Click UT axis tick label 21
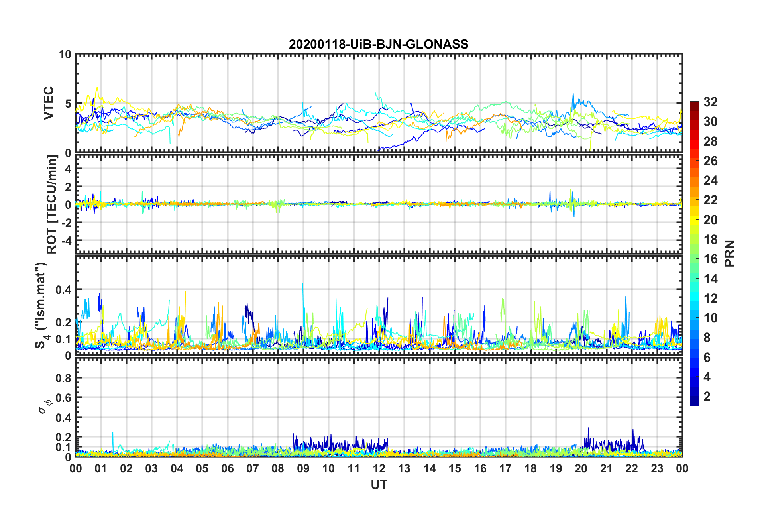 point(607,468)
